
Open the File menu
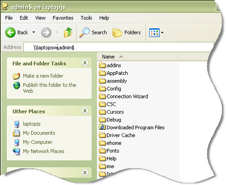[9, 18]
